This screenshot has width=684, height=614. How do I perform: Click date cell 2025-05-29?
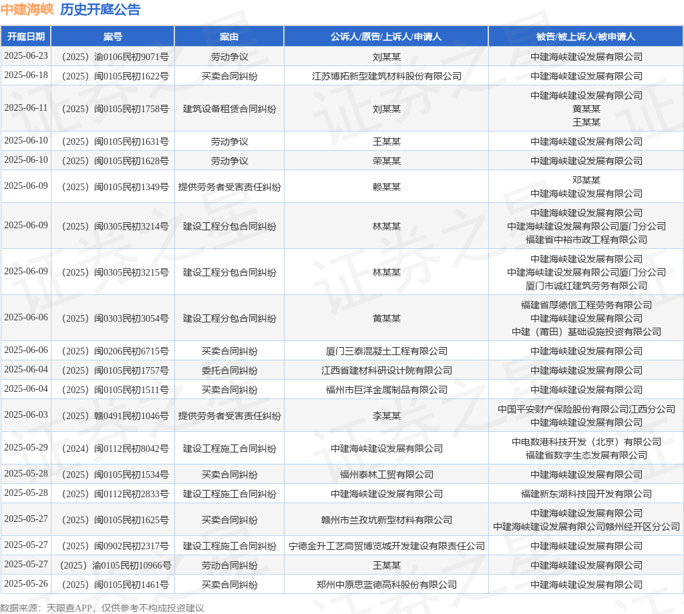(26, 447)
